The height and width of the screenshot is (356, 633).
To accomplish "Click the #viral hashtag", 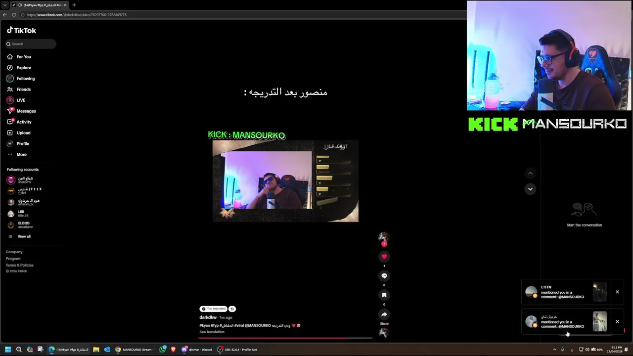I will 239,325.
